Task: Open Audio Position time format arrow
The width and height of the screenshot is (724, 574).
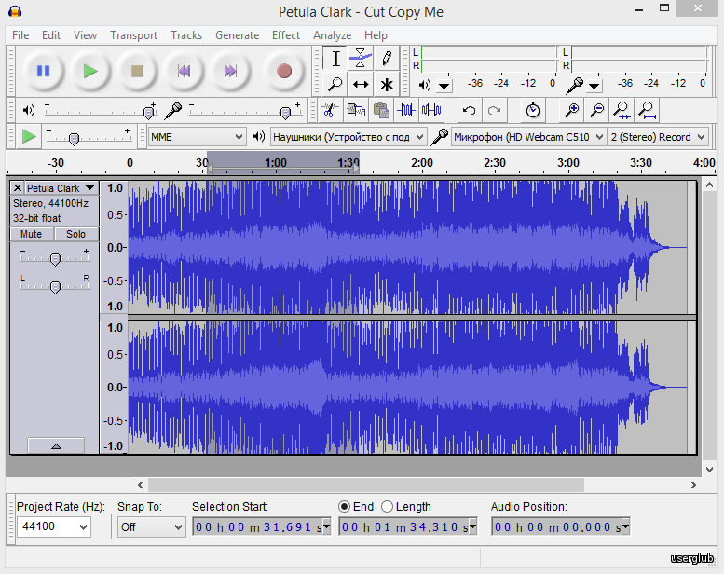Action: click(625, 526)
